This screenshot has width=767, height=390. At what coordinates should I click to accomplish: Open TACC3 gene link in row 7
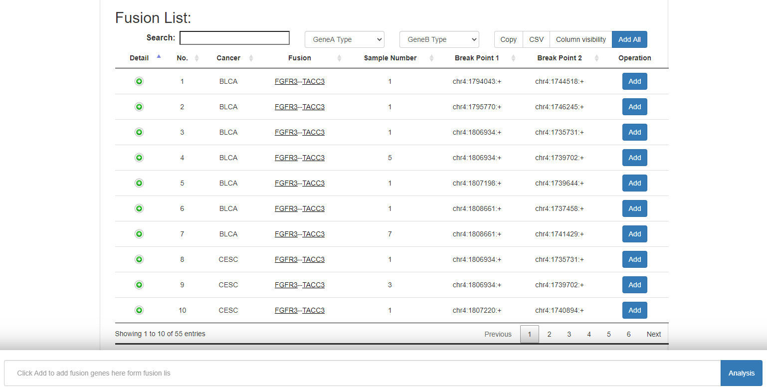point(313,234)
